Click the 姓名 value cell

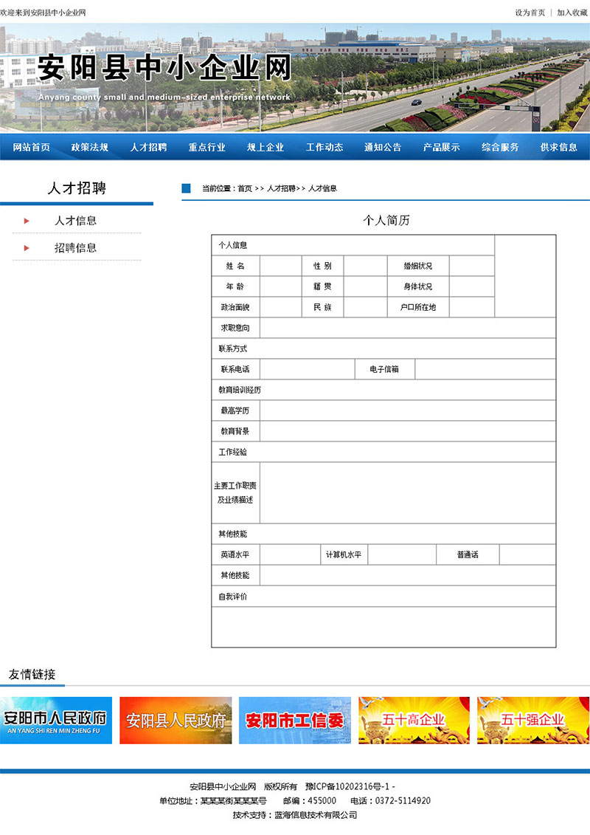click(280, 266)
